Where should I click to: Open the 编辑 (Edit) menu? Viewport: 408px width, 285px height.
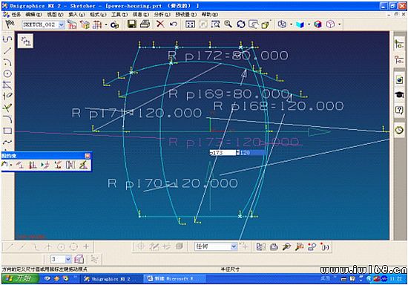pos(33,15)
